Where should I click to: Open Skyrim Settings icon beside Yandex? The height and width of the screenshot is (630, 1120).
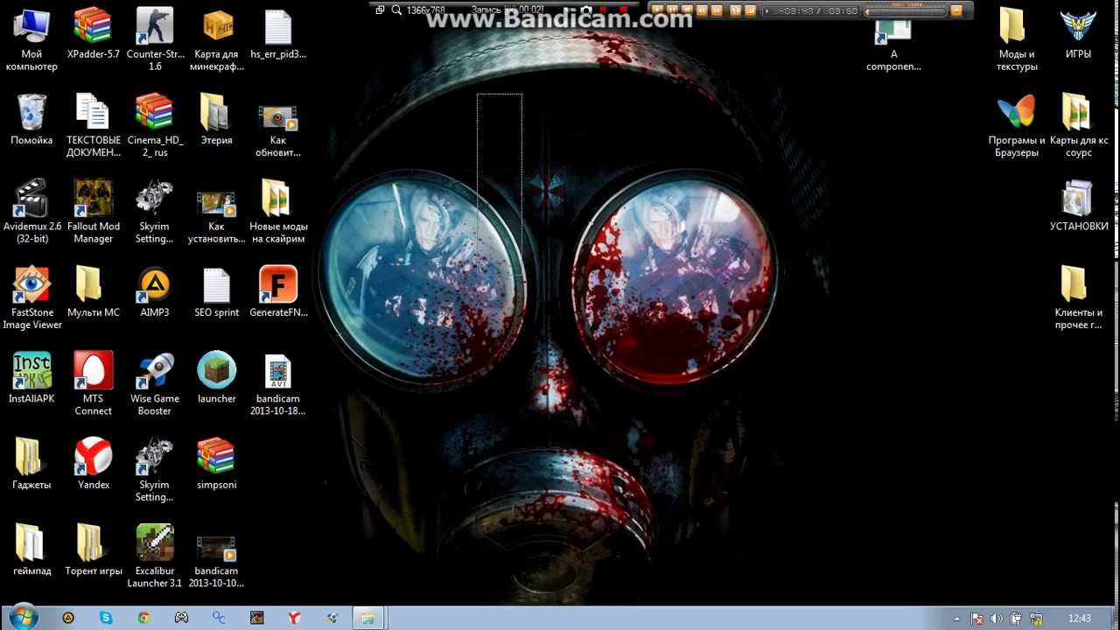[155, 469]
